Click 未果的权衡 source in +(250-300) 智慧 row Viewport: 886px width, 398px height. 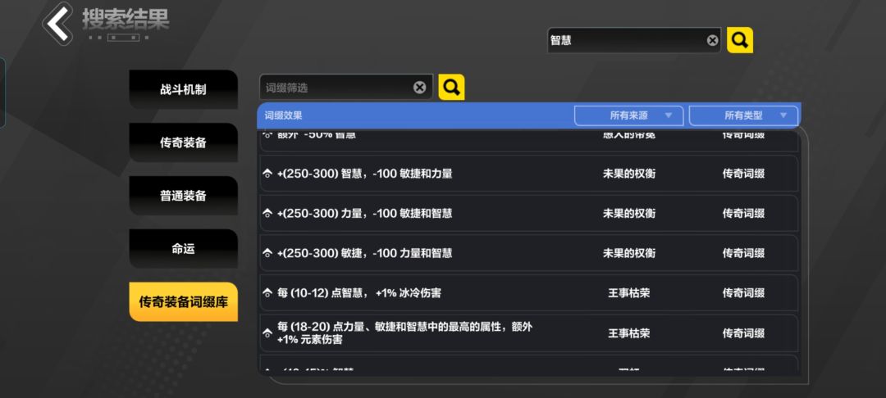coord(629,174)
